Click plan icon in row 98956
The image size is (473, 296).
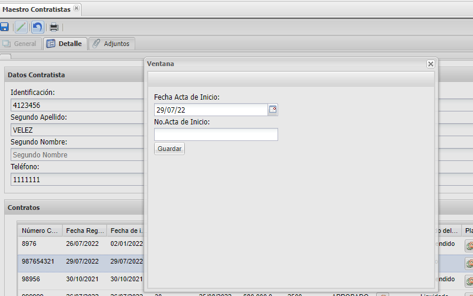pos(469,281)
